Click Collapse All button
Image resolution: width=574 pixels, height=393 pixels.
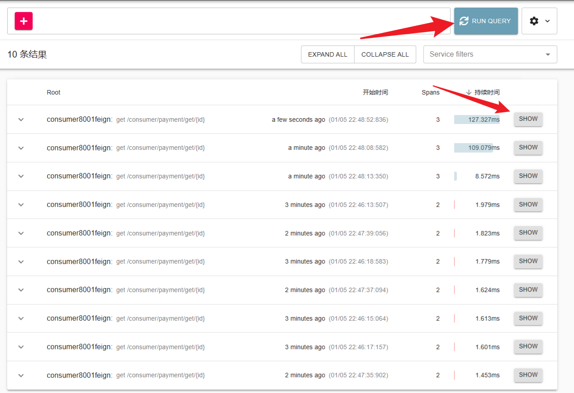click(385, 54)
